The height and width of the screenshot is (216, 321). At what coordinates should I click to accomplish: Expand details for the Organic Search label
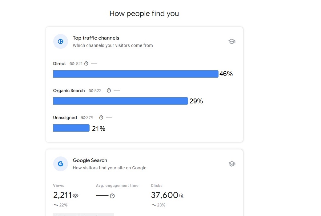tap(69, 91)
